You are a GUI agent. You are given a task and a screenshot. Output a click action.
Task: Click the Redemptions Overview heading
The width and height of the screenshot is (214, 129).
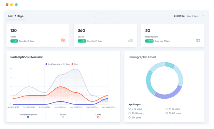pos(27,57)
